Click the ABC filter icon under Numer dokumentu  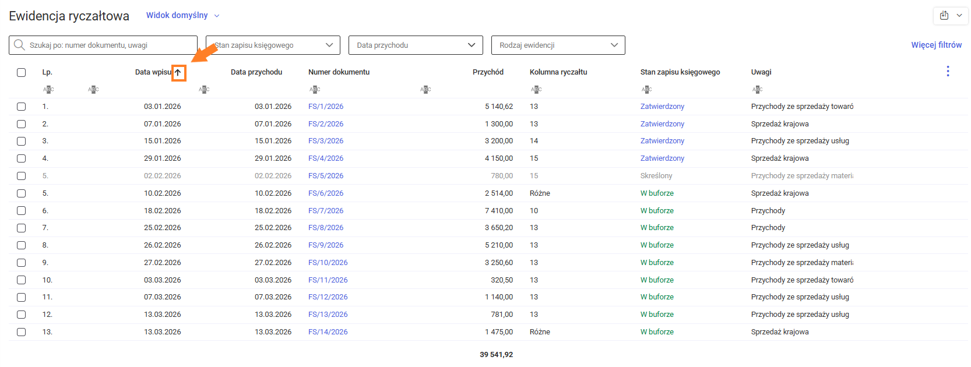tap(315, 90)
